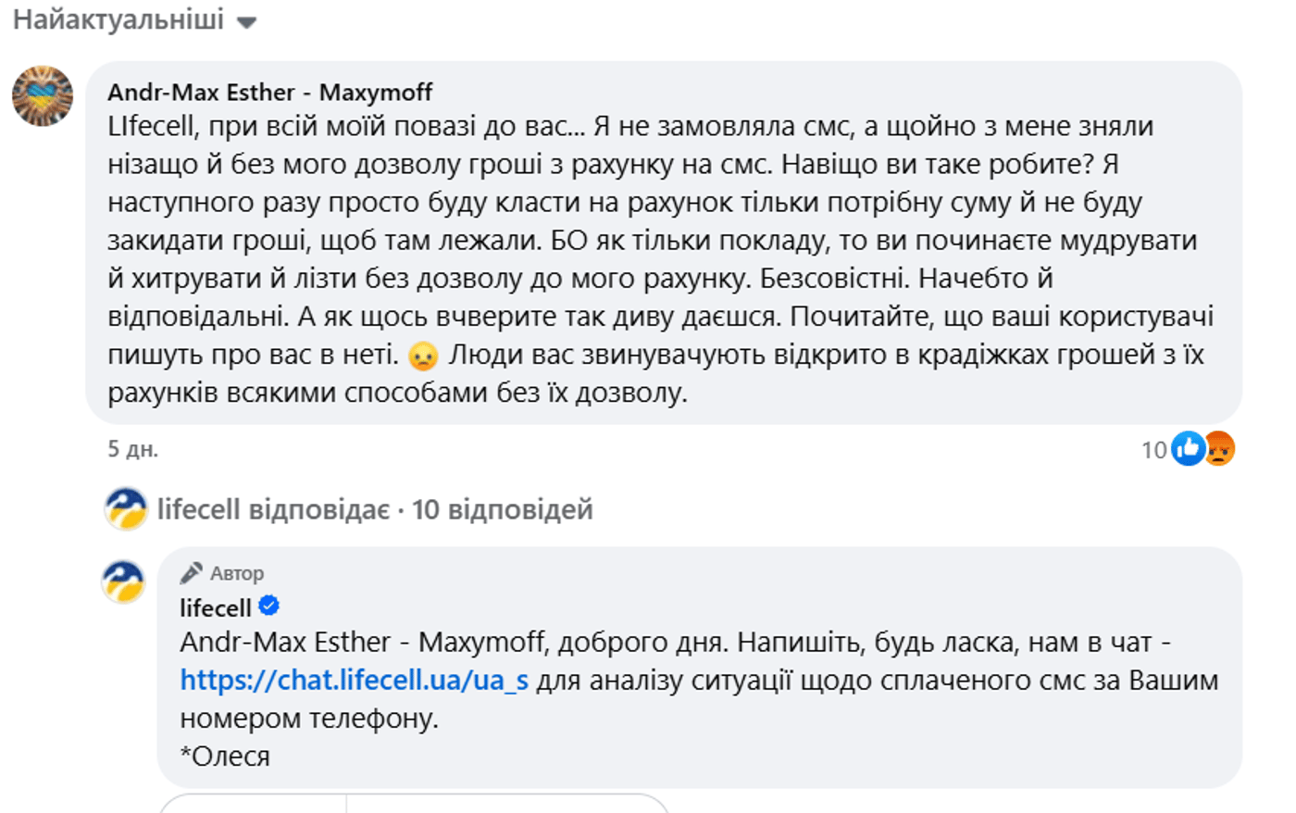Click the pen icon beside Автор

click(x=191, y=573)
